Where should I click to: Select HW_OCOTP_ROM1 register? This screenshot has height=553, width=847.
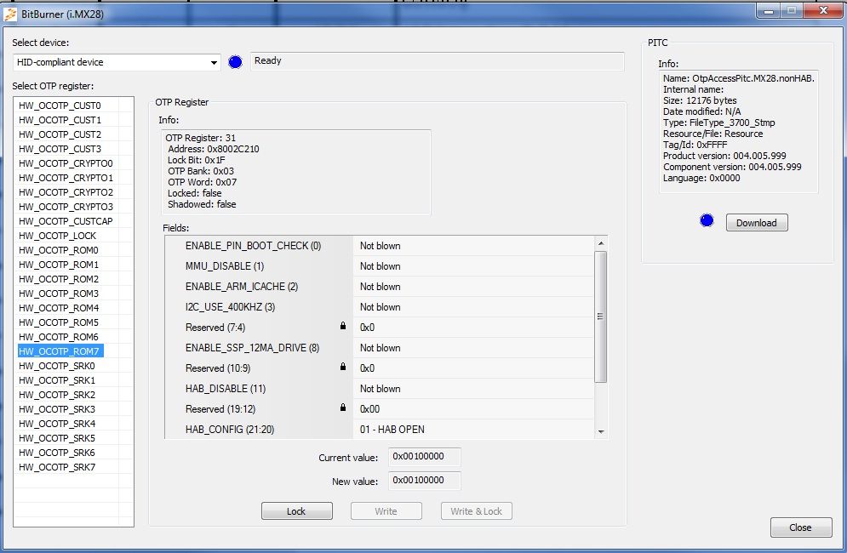click(59, 265)
